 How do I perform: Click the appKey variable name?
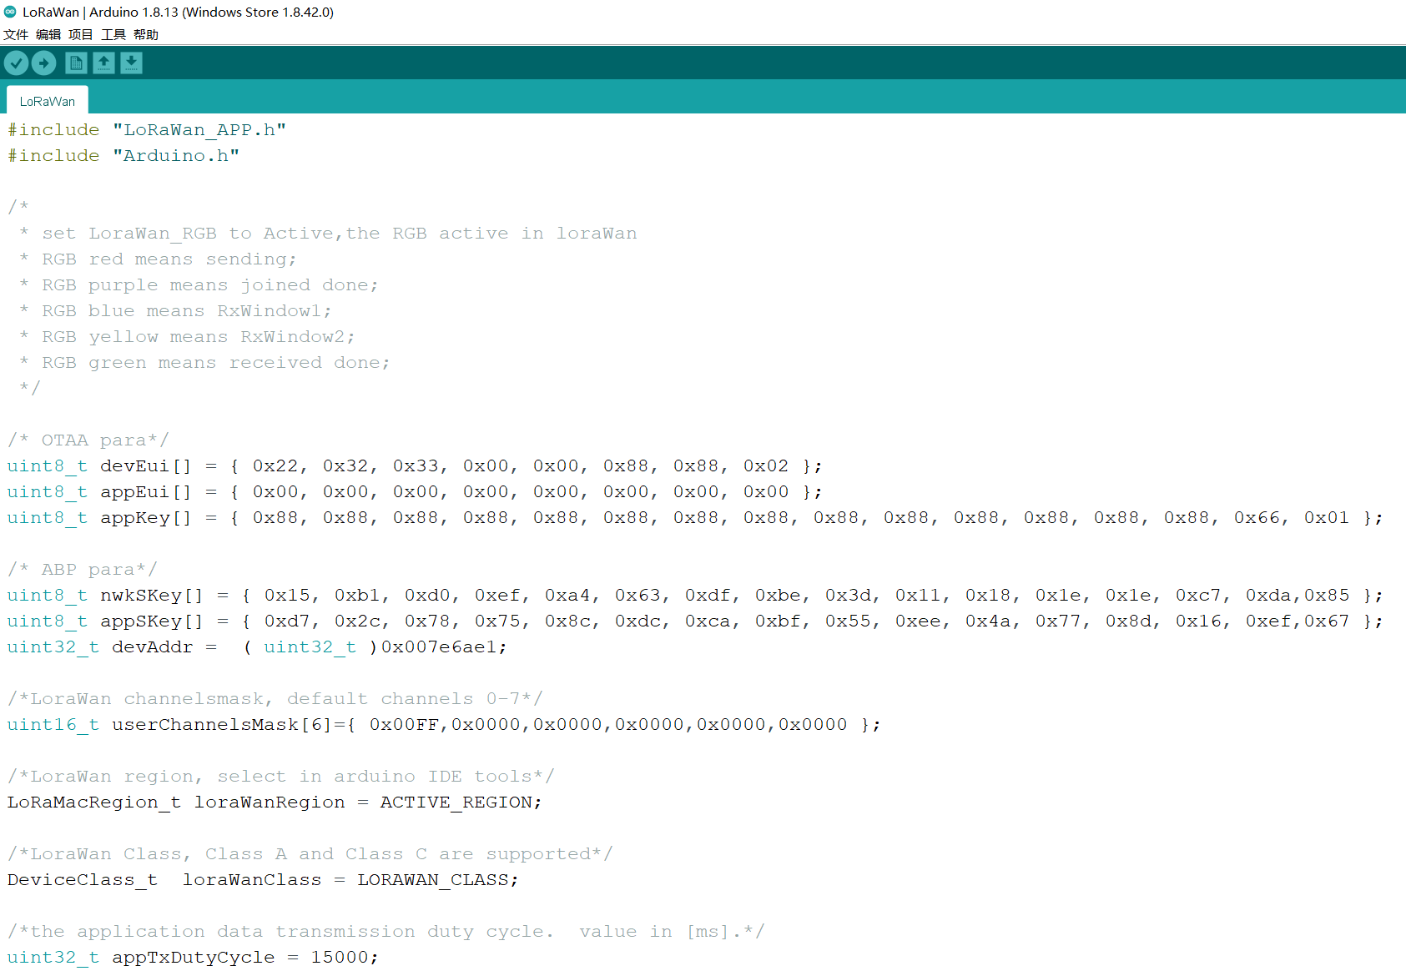point(134,517)
